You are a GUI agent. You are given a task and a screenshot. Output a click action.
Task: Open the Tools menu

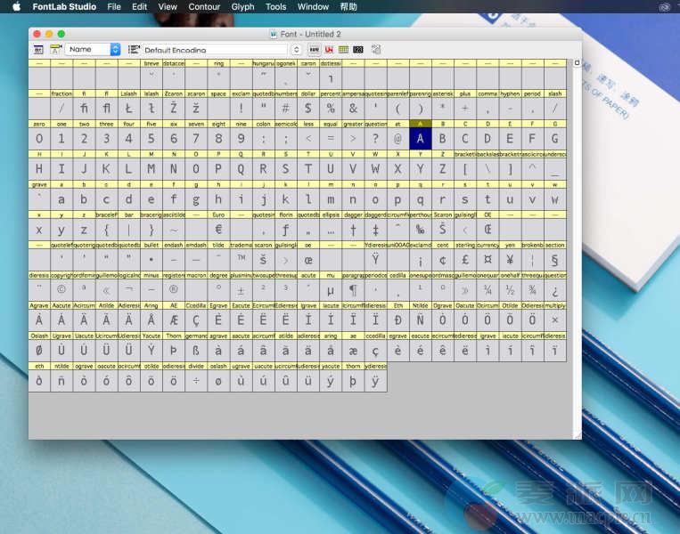click(x=276, y=7)
